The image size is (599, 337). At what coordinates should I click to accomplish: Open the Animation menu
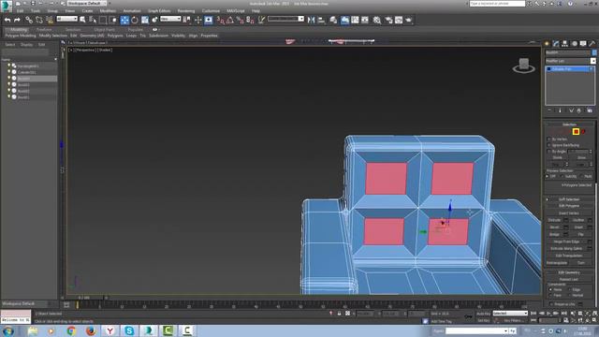[132, 11]
